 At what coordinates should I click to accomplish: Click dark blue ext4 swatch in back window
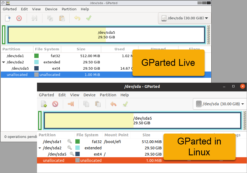(x=36, y=68)
